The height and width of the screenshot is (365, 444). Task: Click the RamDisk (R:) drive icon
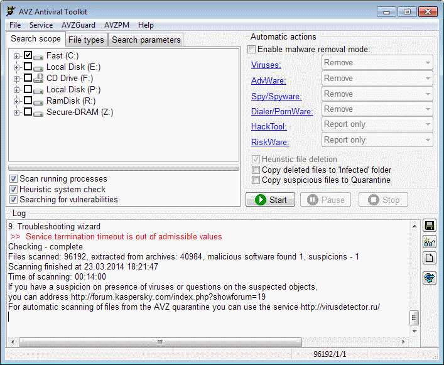coord(38,102)
